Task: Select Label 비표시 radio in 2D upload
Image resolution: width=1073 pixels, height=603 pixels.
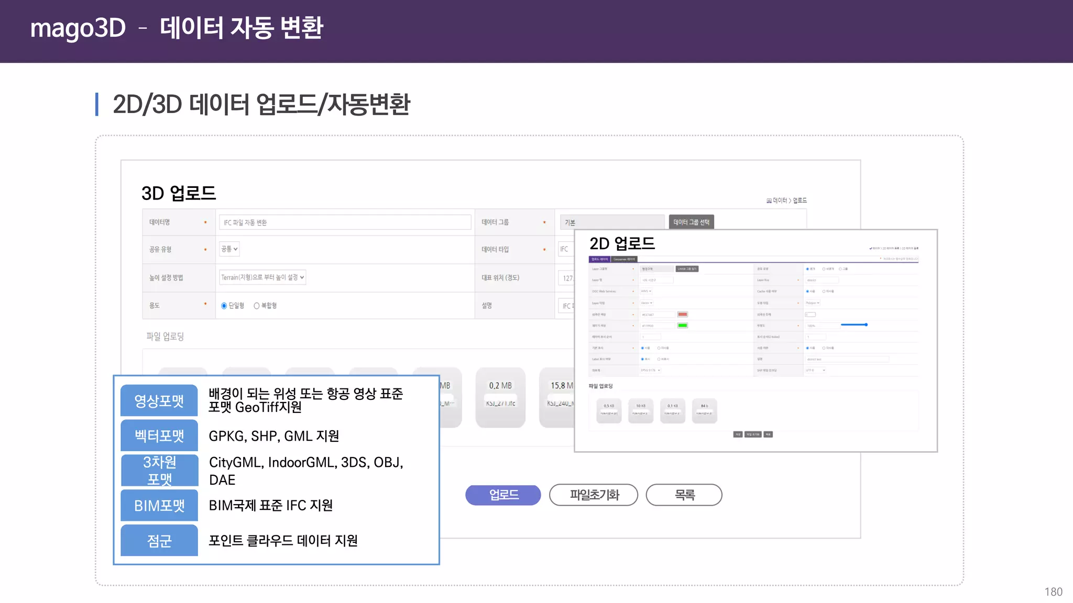Action: click(x=659, y=359)
